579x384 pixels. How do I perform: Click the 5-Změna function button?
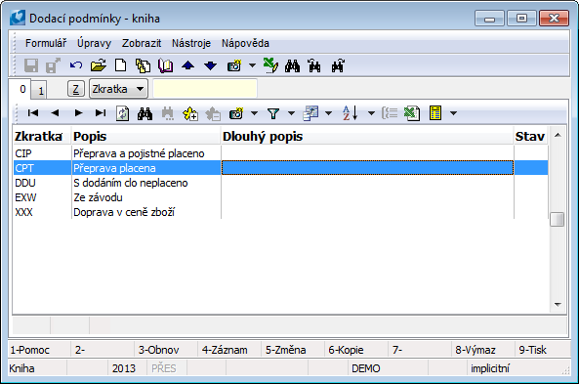pyautogui.click(x=293, y=350)
